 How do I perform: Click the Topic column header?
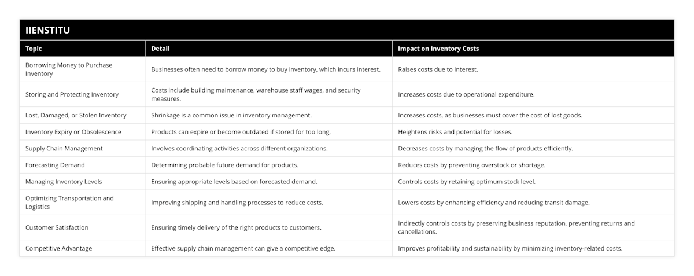(x=34, y=49)
